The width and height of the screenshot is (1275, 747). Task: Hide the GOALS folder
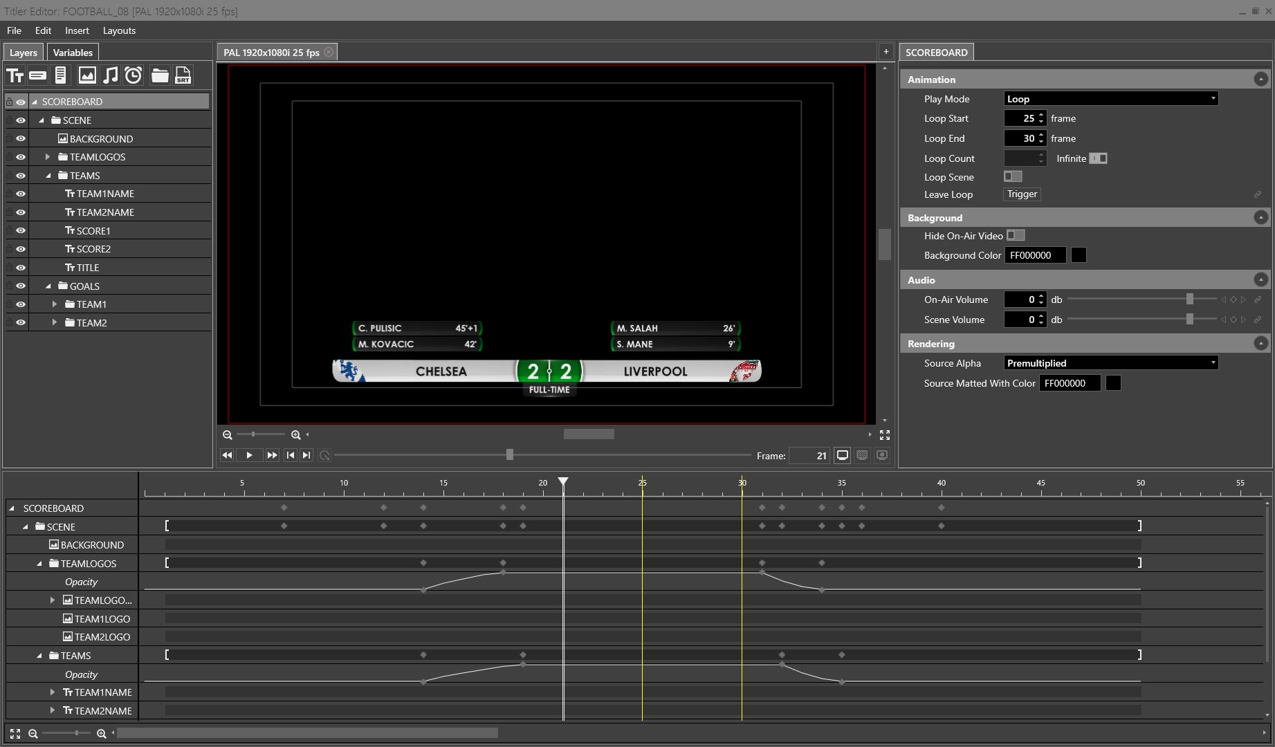[21, 286]
